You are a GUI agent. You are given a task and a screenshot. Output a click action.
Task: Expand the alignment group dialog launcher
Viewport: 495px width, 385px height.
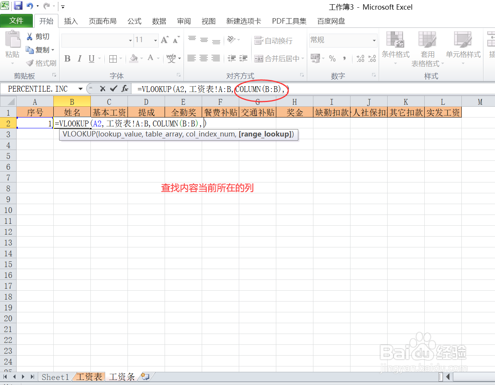pyautogui.click(x=302, y=75)
